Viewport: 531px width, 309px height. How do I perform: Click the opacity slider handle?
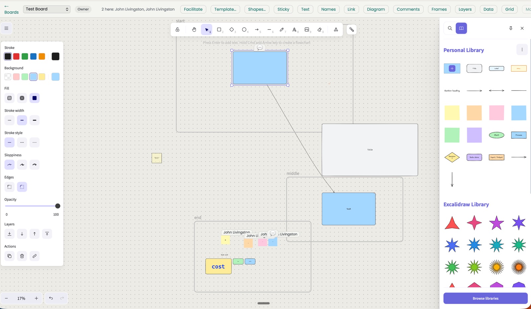click(57, 206)
